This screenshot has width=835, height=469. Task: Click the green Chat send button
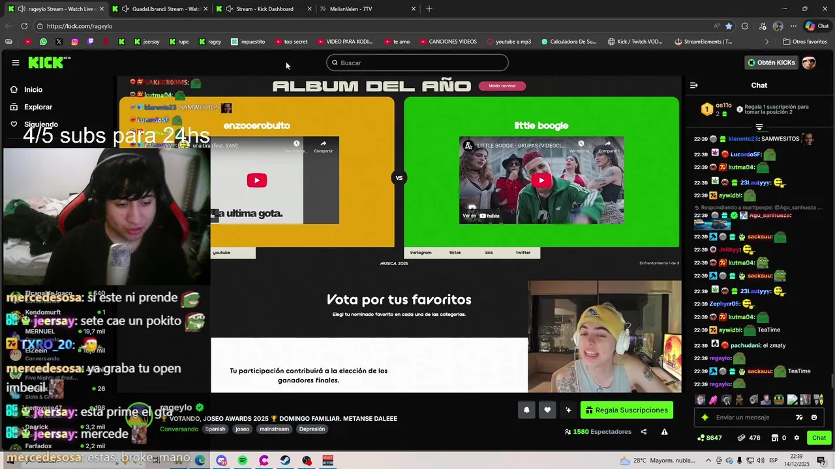[819, 438]
